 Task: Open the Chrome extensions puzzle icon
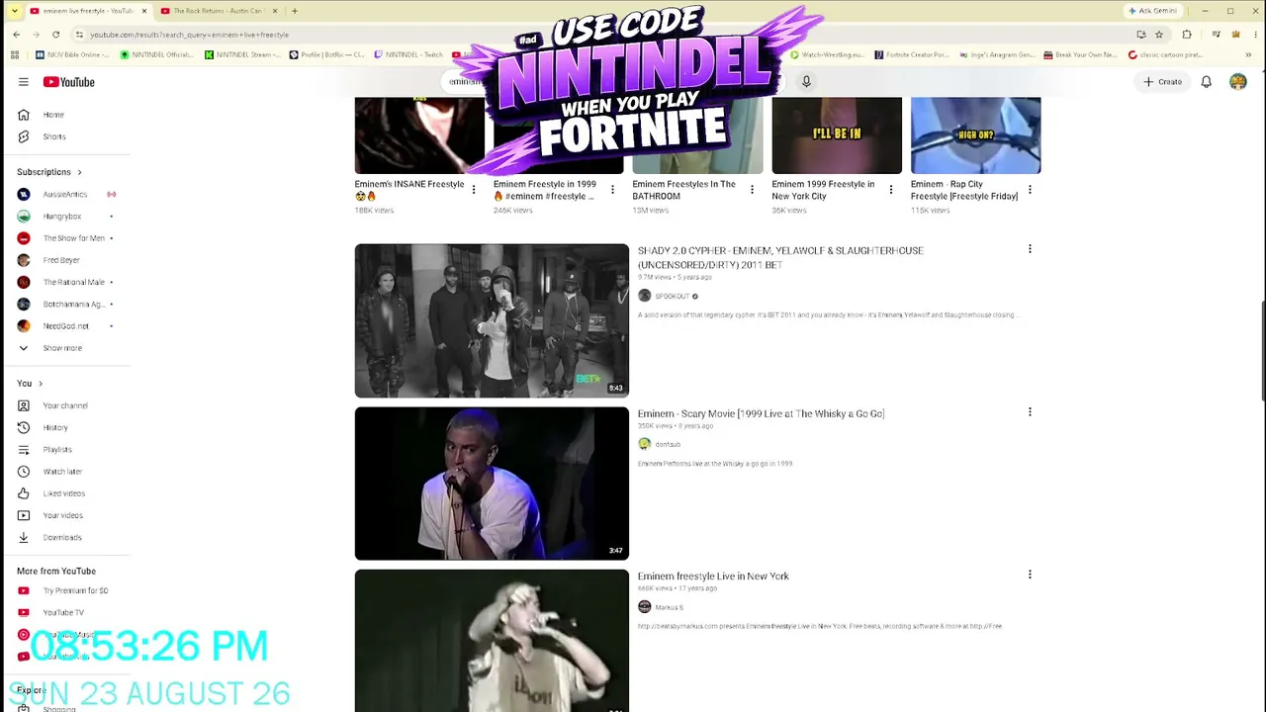point(1187,35)
